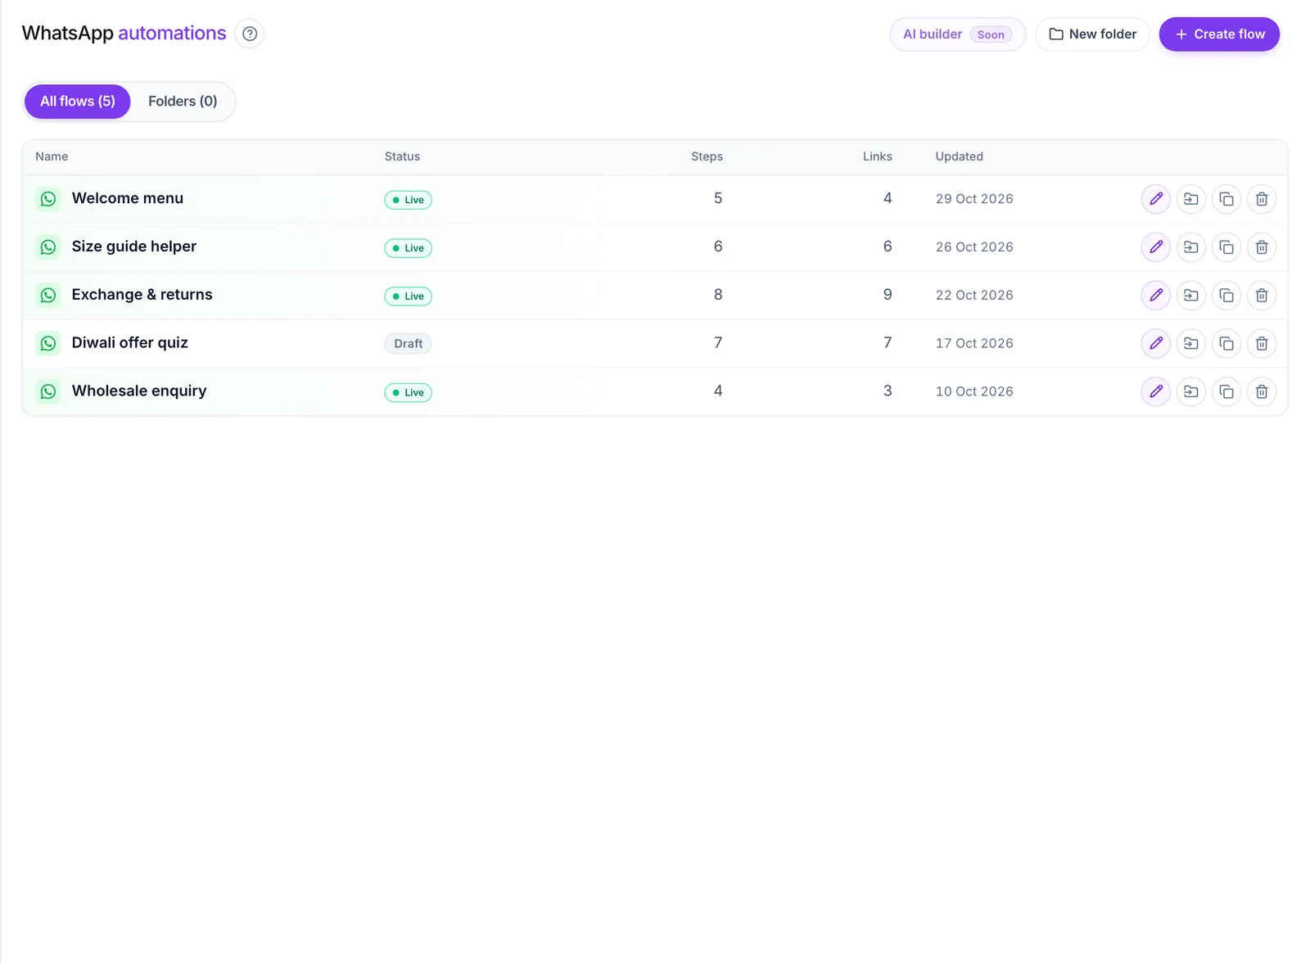The width and height of the screenshot is (1310, 963).
Task: Edit the Size guide helper flow
Action: 1155,247
